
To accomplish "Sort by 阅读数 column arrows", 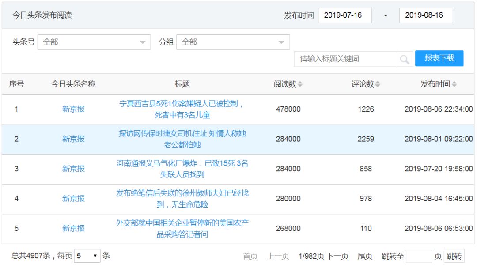I will coord(300,84).
